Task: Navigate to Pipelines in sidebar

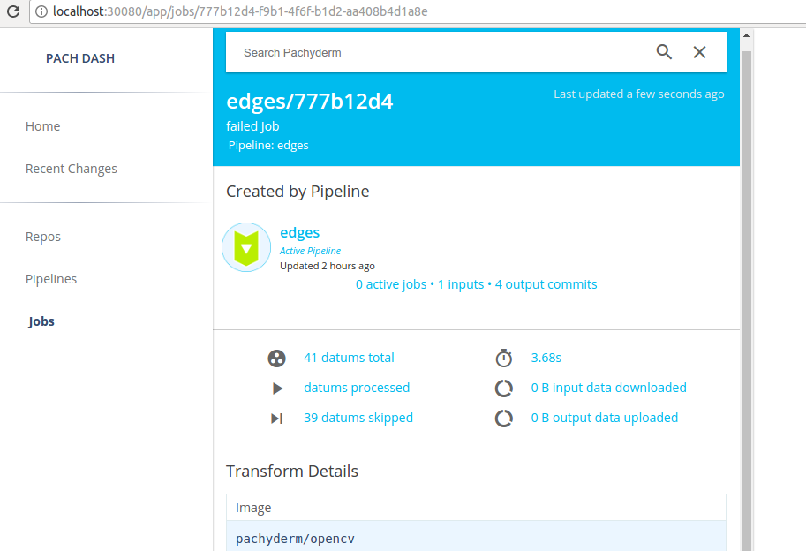Action: tap(51, 279)
